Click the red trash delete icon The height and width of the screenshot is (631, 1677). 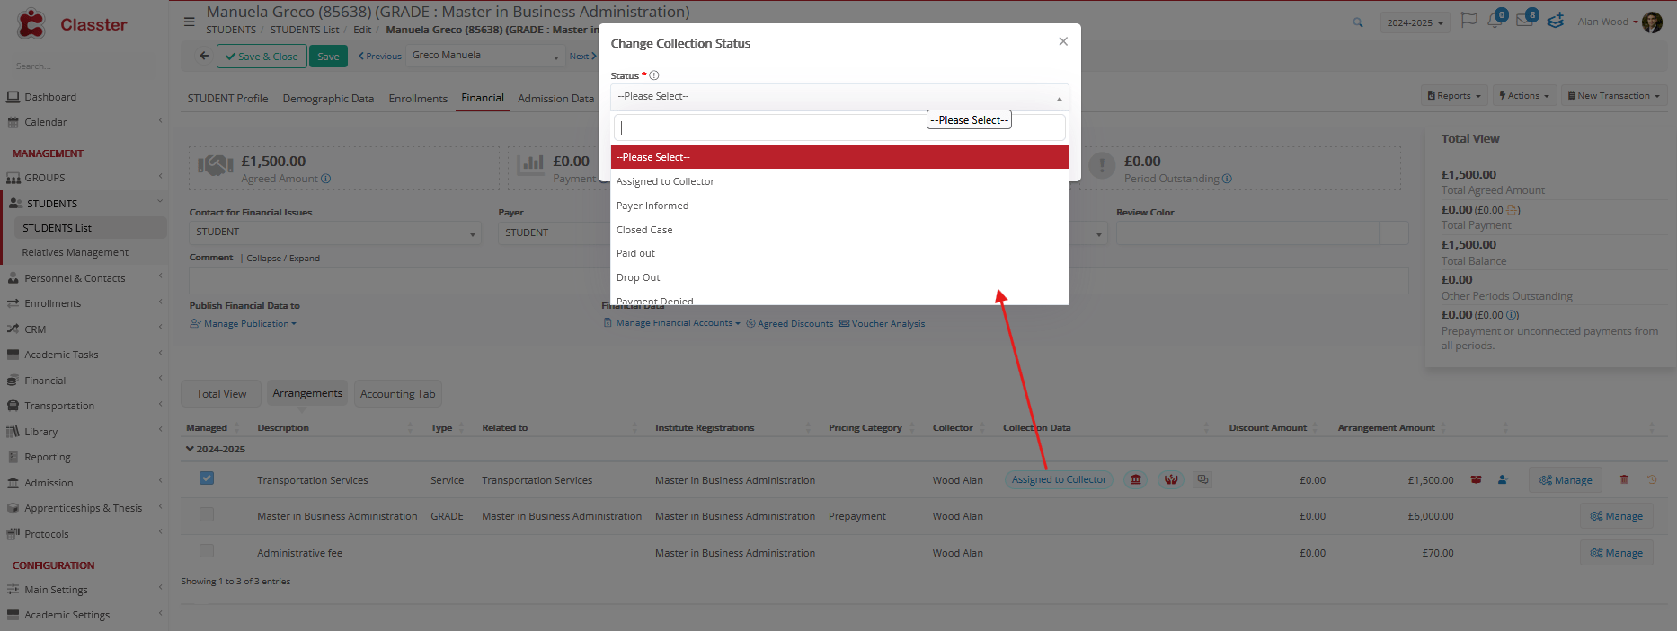point(1624,480)
